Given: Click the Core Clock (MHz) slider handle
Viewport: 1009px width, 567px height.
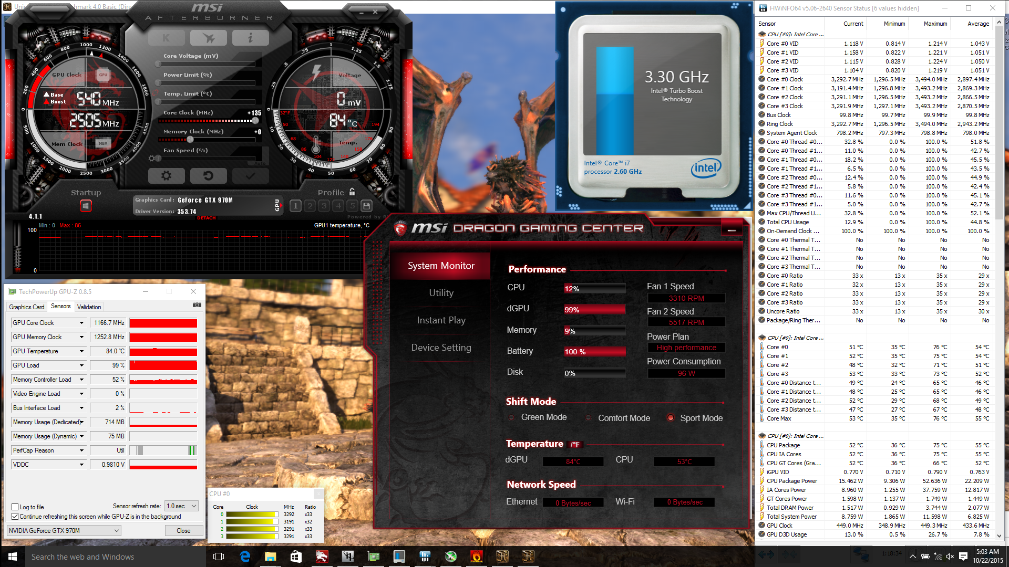Looking at the screenshot, I should [255, 121].
